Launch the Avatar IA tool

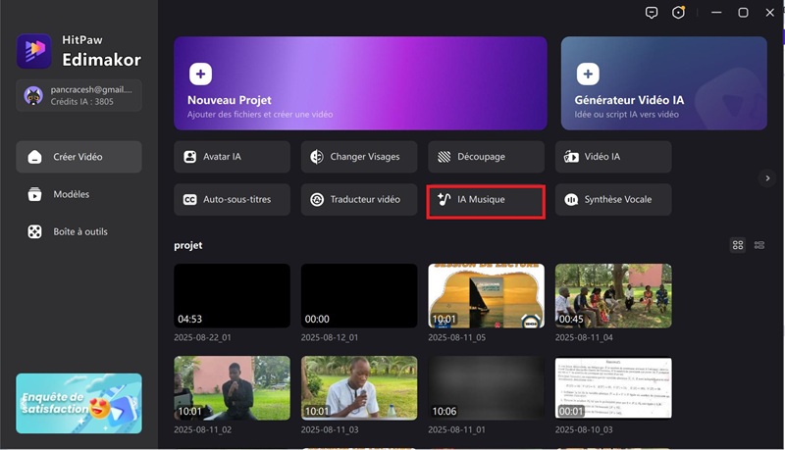pos(232,157)
